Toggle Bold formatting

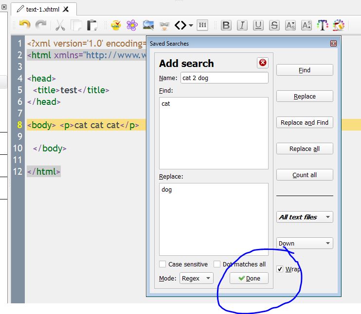click(226, 25)
